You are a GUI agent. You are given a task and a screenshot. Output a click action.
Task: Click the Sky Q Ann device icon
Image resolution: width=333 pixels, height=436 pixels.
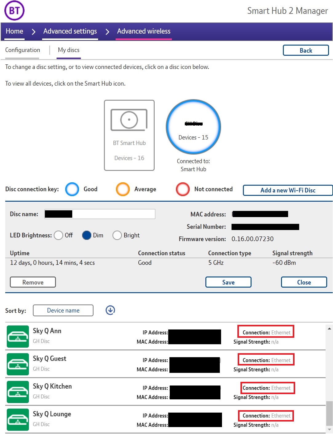18,336
